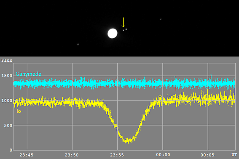Click the 00:00 time label
The width and height of the screenshot is (239, 159).
(163, 155)
